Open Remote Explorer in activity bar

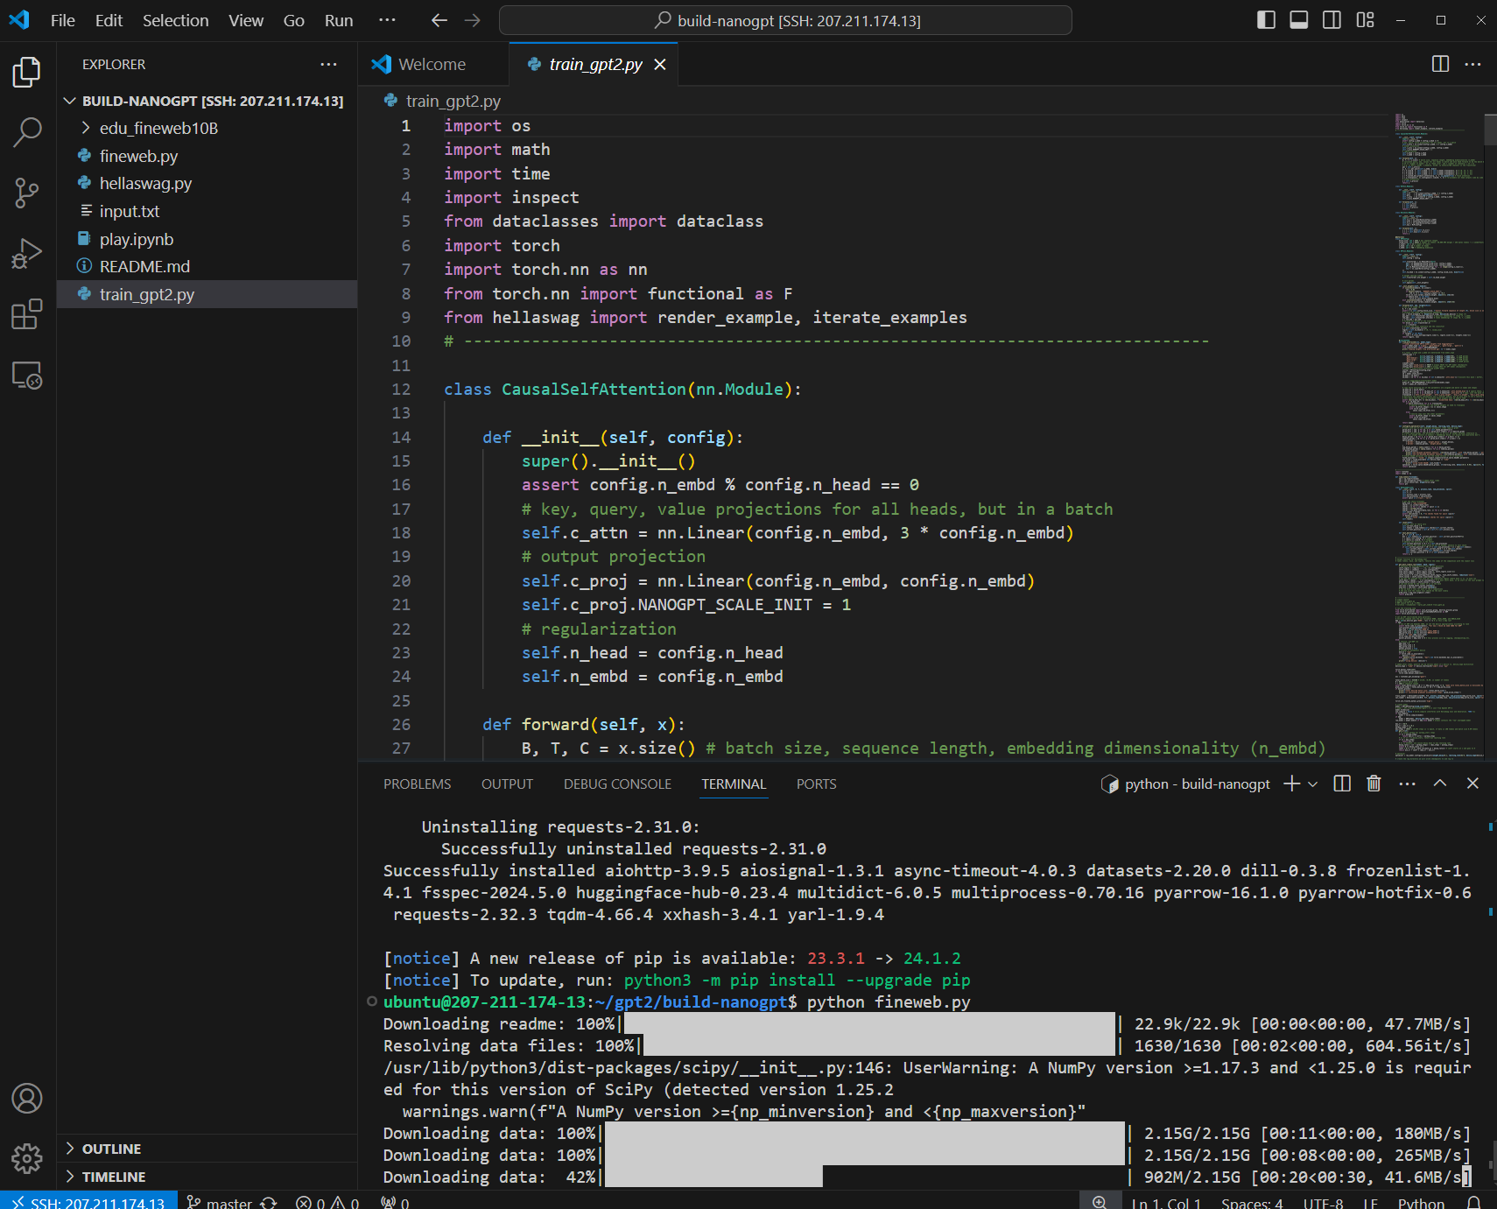coord(27,376)
